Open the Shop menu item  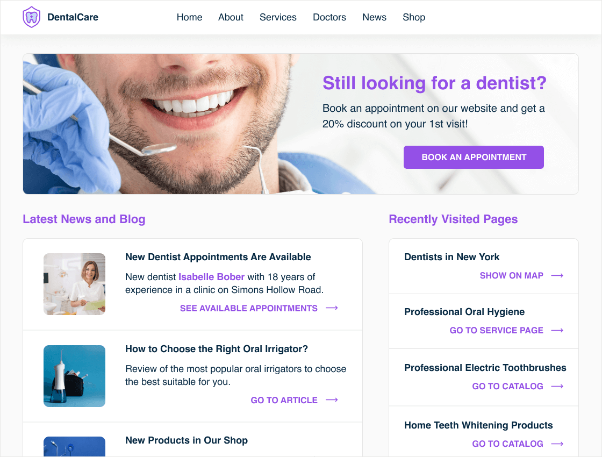[x=414, y=17]
